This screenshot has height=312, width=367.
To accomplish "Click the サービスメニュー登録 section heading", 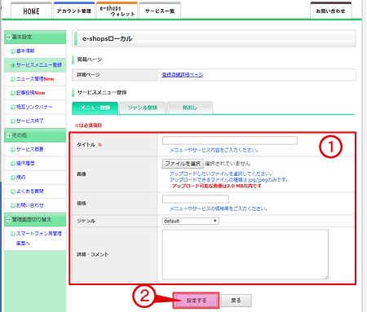I will (x=102, y=93).
